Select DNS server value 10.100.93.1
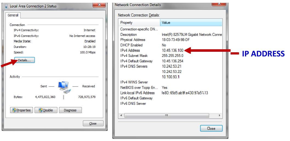 [171, 77]
